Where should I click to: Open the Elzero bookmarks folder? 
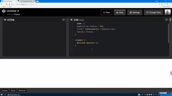(3, 7)
